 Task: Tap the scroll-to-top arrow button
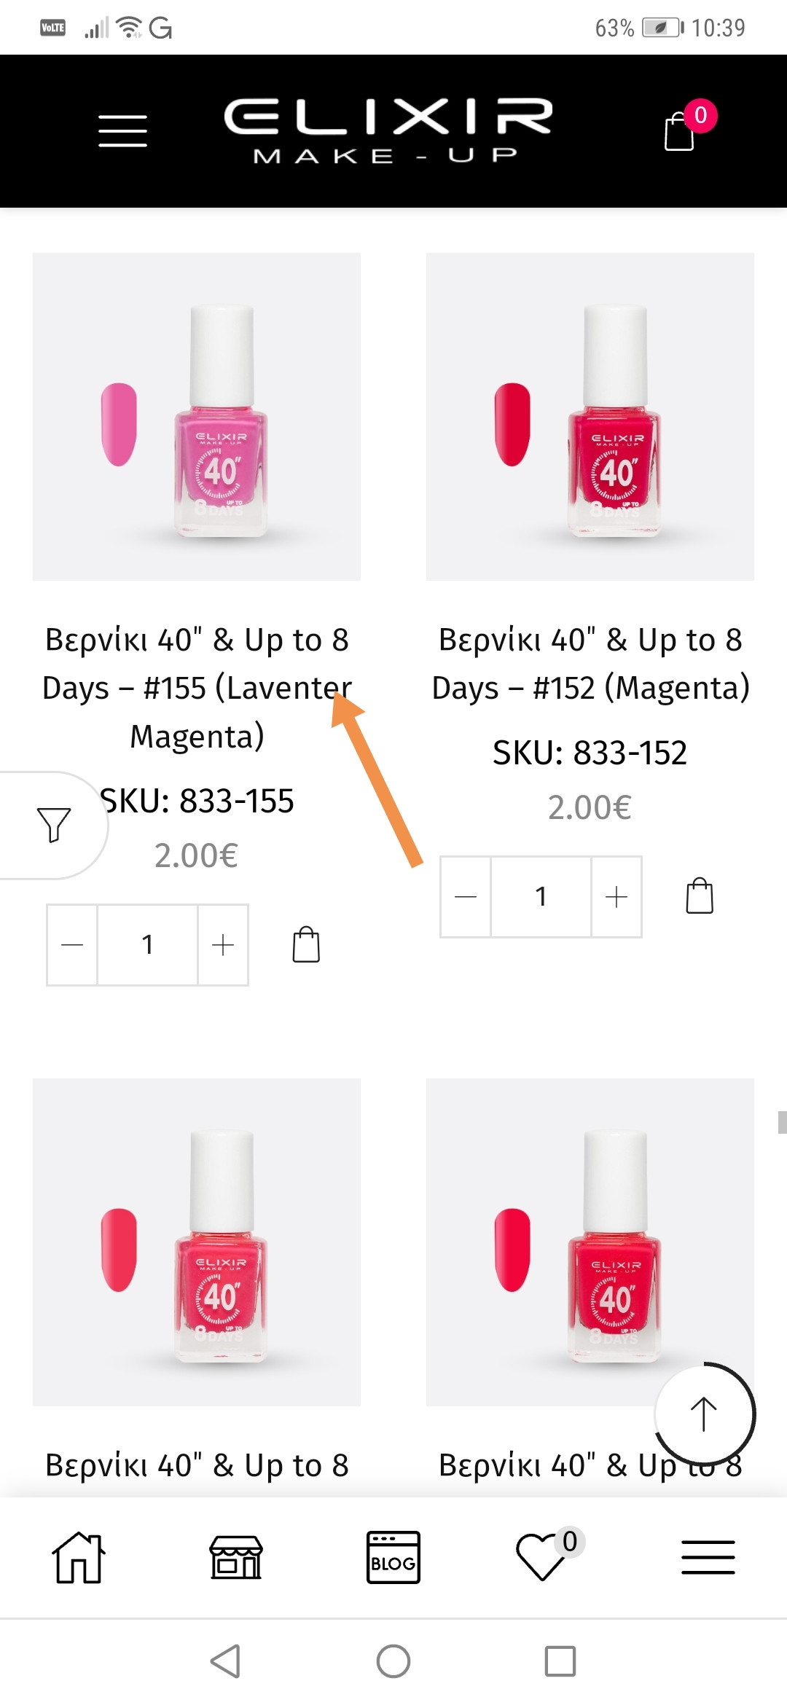(704, 1414)
